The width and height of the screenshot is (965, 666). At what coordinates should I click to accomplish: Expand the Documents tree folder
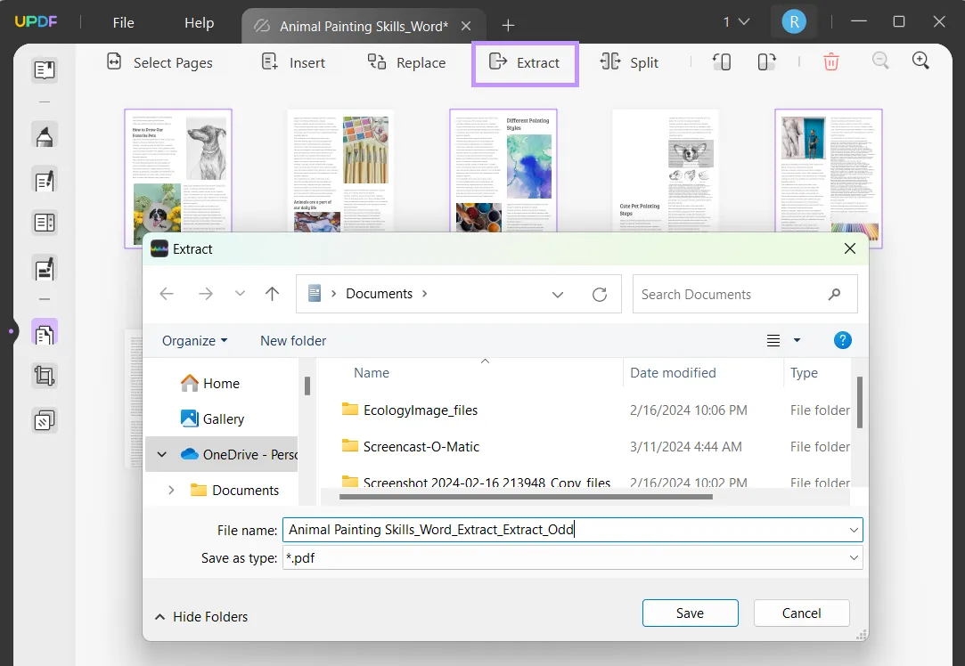coord(171,490)
